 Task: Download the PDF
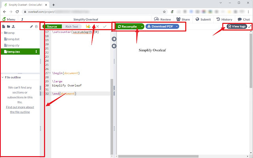(x=160, y=26)
